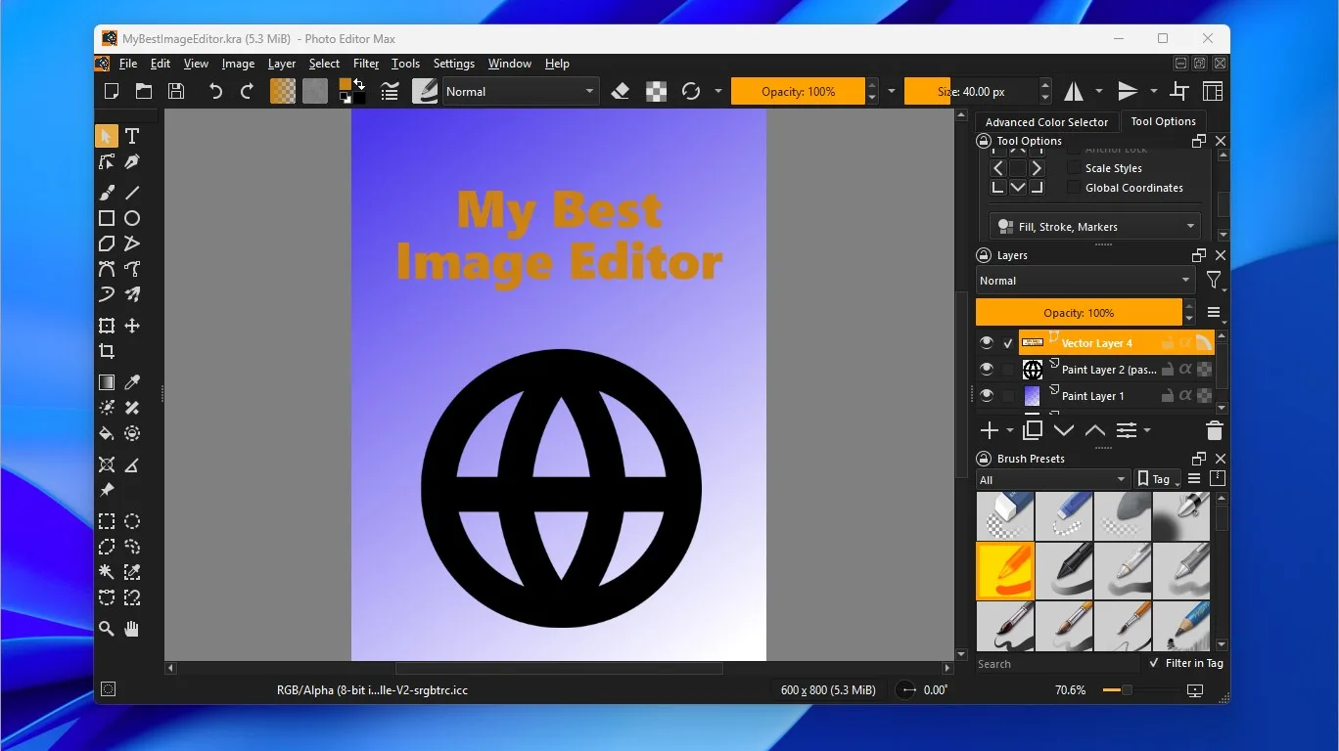
Task: Toggle eraser mode in toolbar
Action: coord(620,91)
